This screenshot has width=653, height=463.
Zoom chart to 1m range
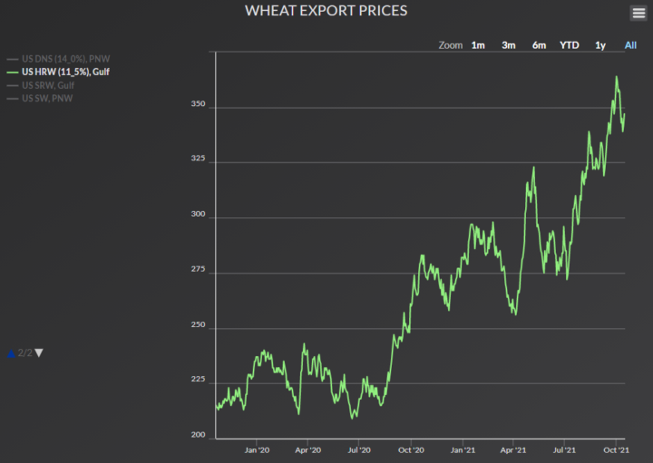pos(478,45)
